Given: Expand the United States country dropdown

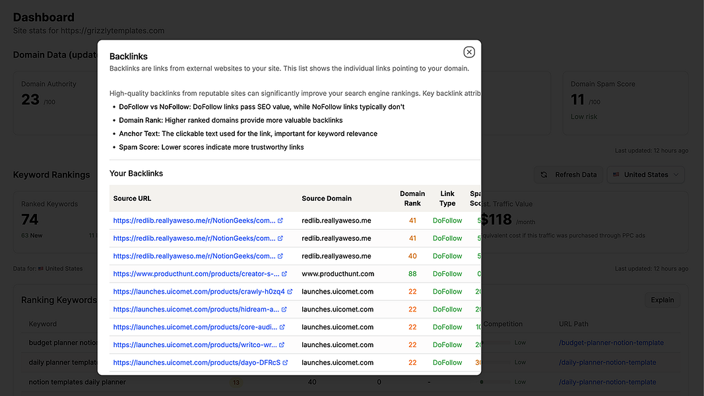Looking at the screenshot, I should 646,175.
